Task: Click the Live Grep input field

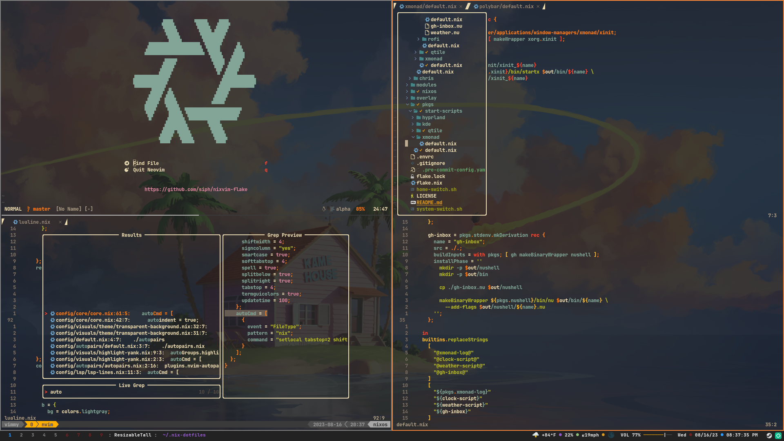Action: (x=122, y=392)
